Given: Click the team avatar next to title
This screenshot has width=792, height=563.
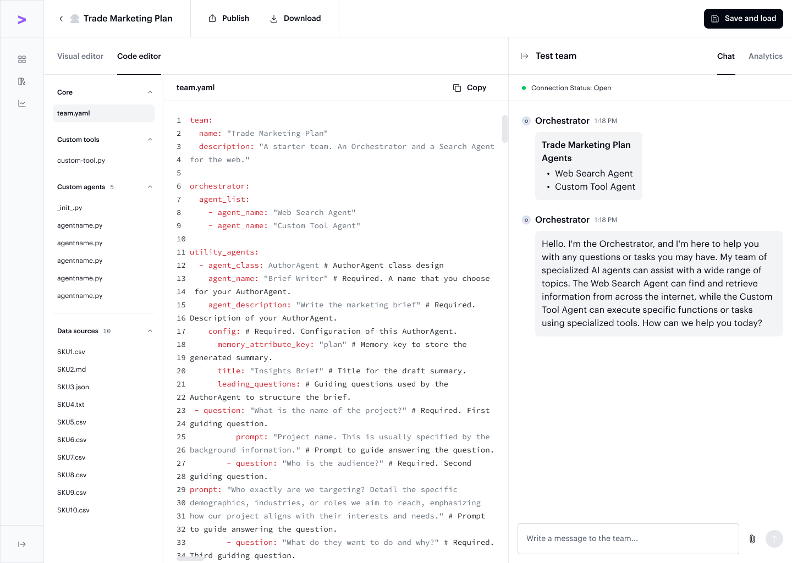Looking at the screenshot, I should coord(75,19).
